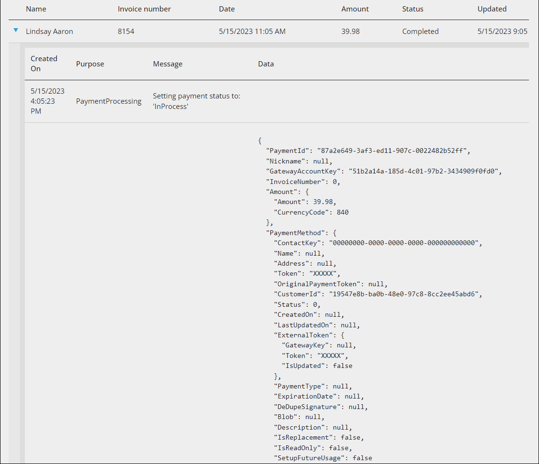Image resolution: width=539 pixels, height=464 pixels.
Task: Select the "CreatedOn": null line
Action: coord(309,314)
